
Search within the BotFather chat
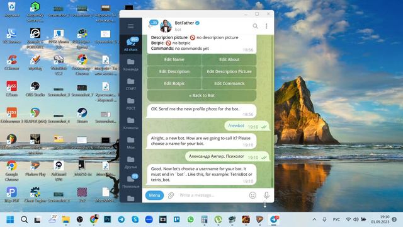tap(255, 26)
